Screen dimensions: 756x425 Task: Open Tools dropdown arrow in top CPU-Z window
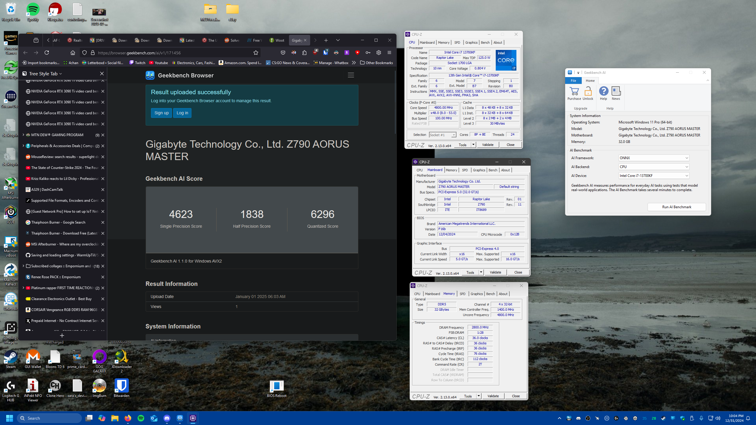tap(473, 145)
